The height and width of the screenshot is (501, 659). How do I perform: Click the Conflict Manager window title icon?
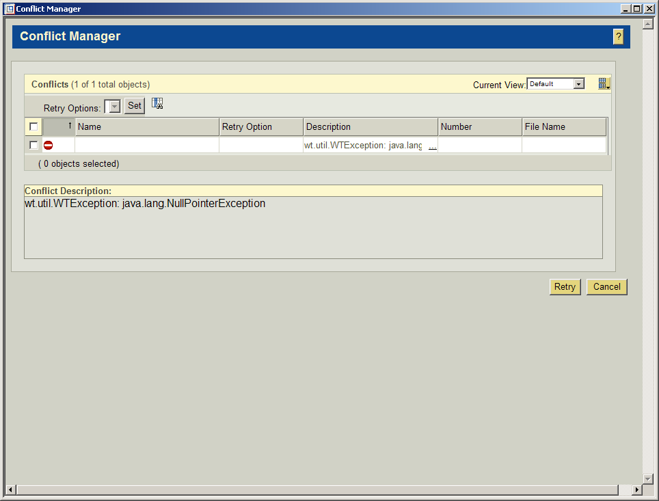click(10, 9)
